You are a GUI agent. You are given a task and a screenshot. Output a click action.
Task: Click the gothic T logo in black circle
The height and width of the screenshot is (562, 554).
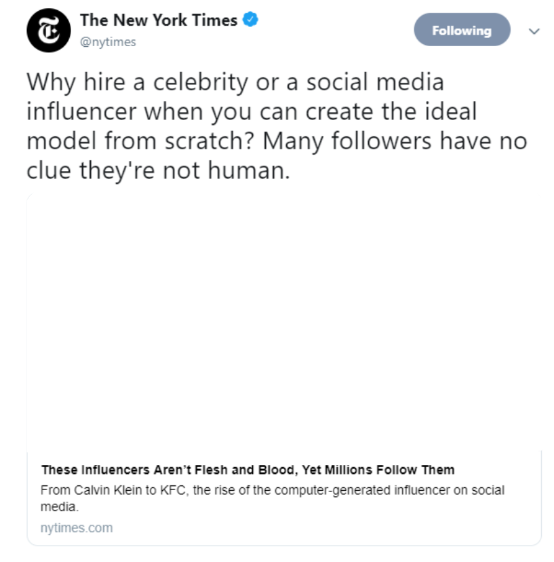(49, 31)
